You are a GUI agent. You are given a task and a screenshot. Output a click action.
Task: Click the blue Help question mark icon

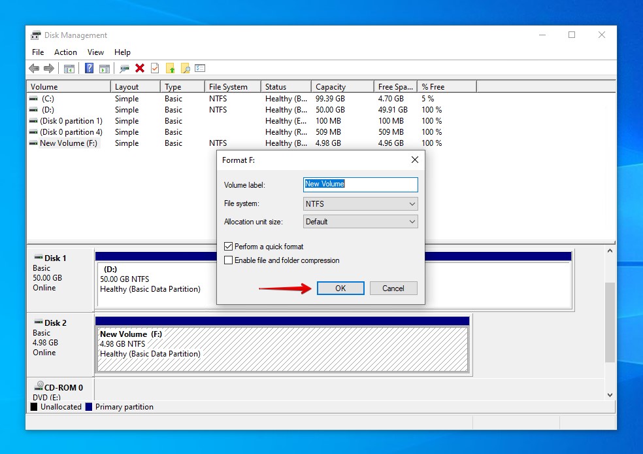point(89,68)
